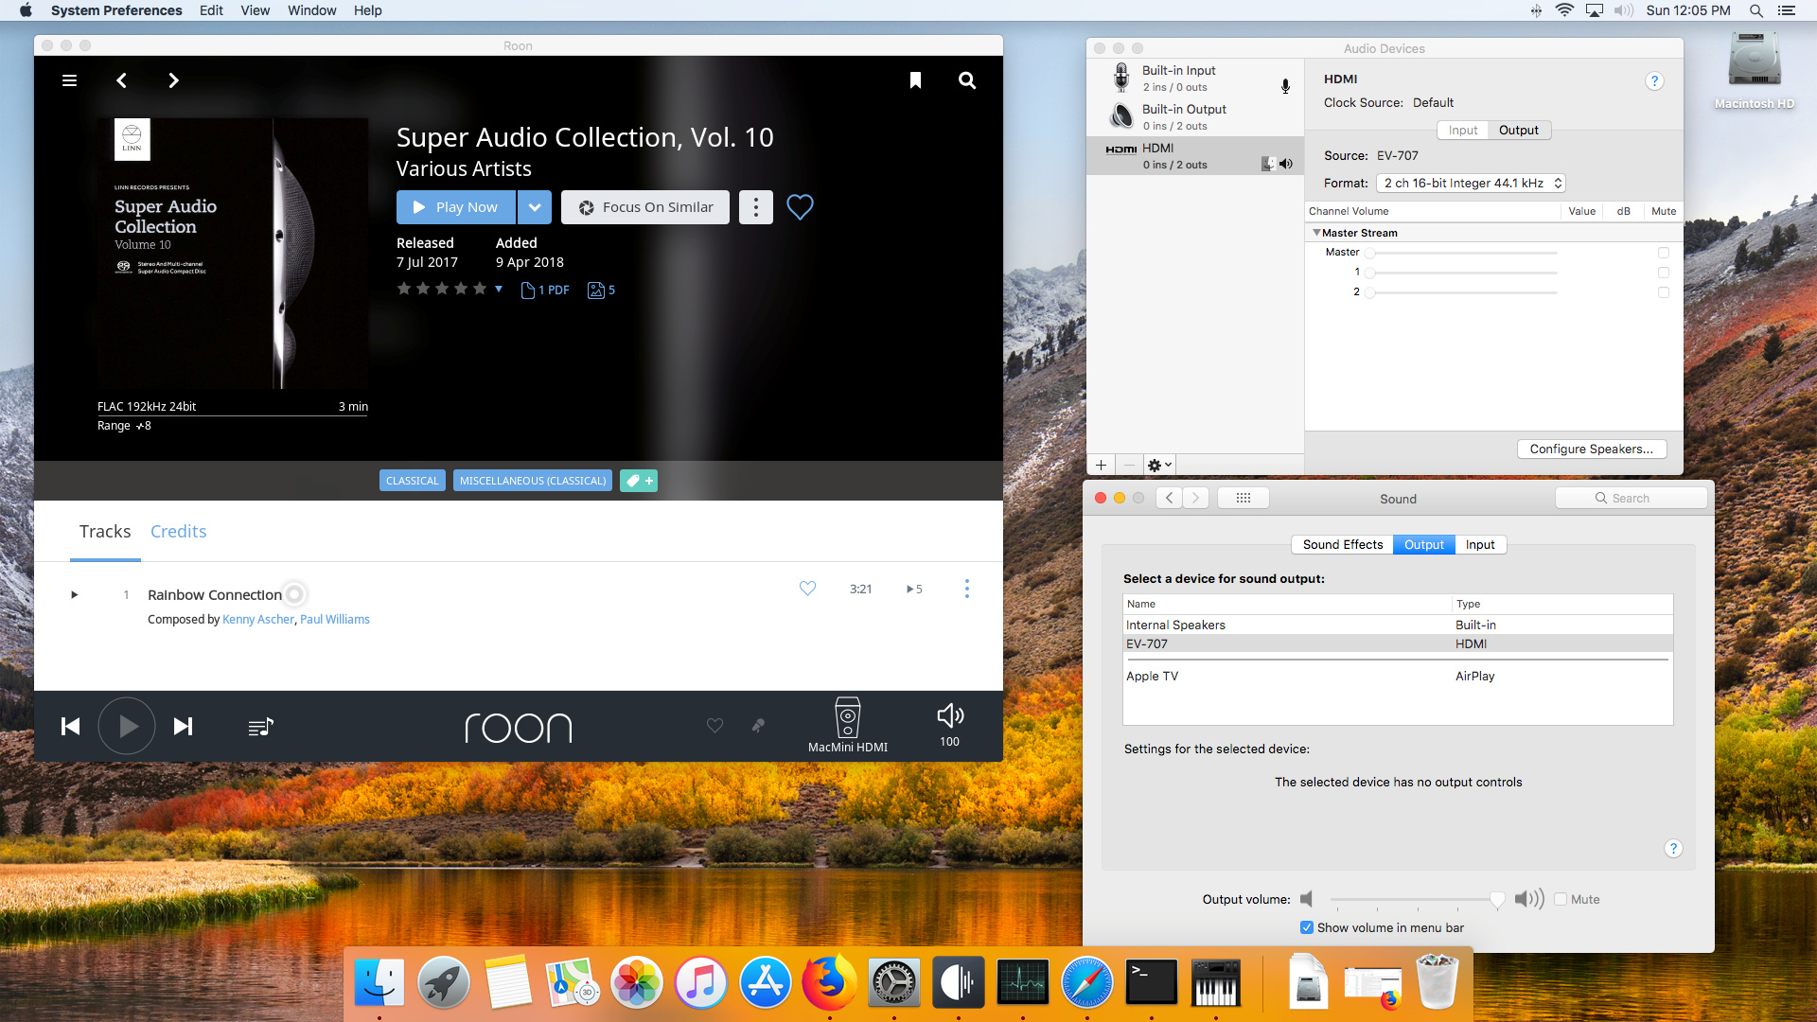The image size is (1817, 1022).
Task: Go forward in Roon navigation
Action: (x=173, y=80)
